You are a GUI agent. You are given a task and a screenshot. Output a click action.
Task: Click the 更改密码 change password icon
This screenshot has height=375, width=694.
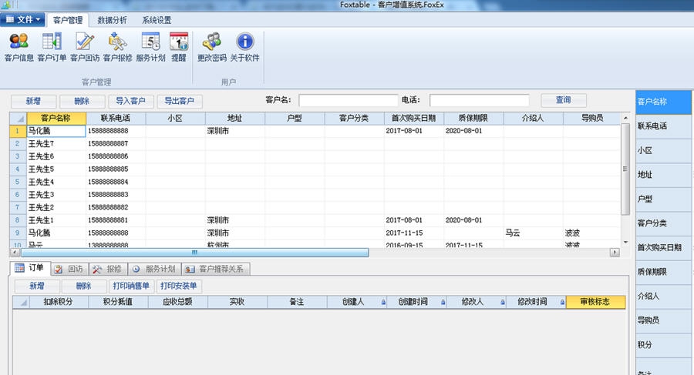tap(211, 46)
